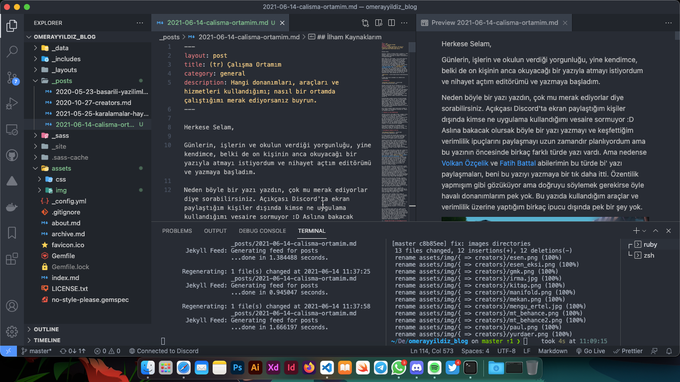Switch to the OUTPUT panel tab
Image resolution: width=680 pixels, height=382 pixels.
[215, 231]
